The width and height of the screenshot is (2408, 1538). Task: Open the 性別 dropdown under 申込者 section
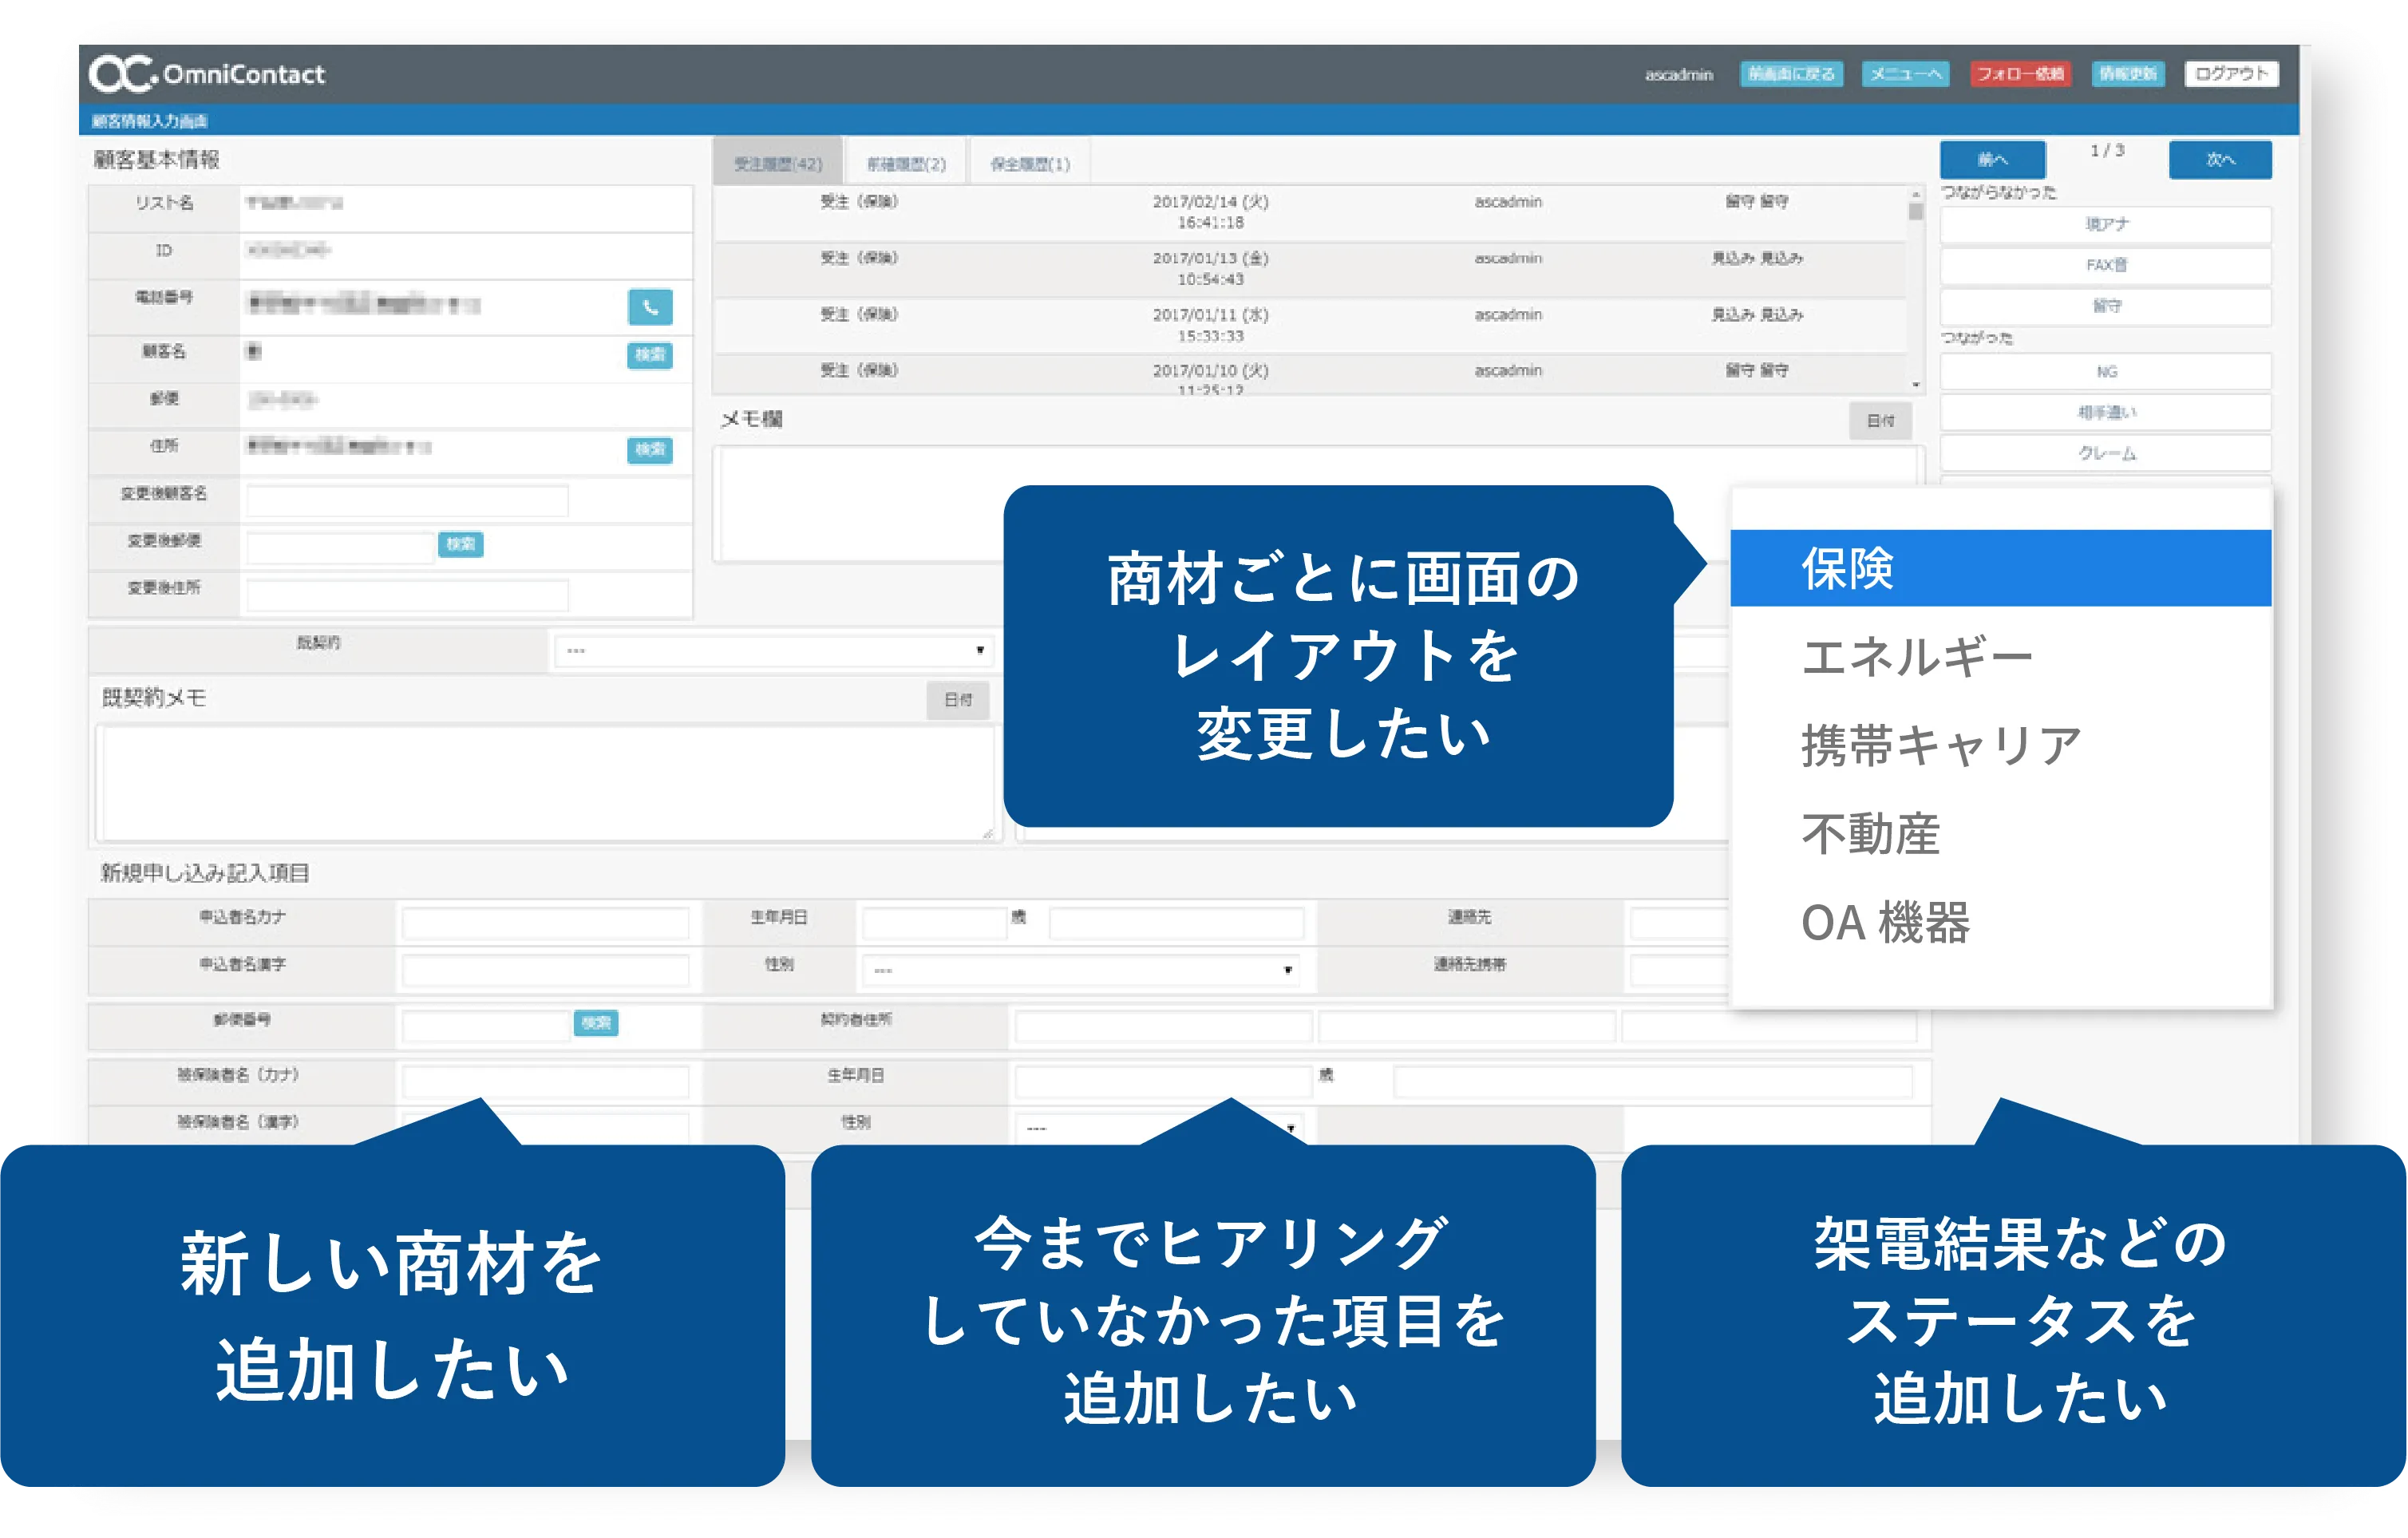[1080, 970]
